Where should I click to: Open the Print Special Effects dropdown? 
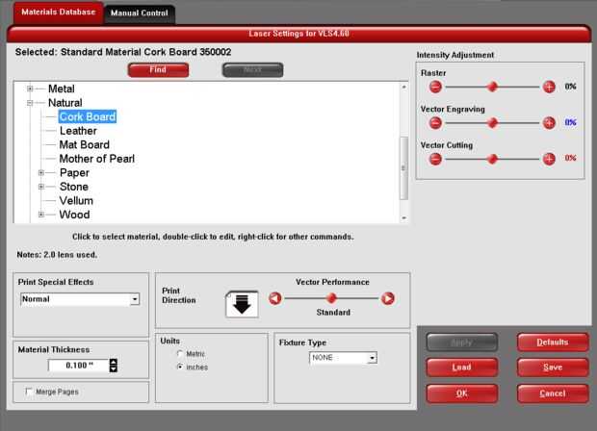[135, 299]
